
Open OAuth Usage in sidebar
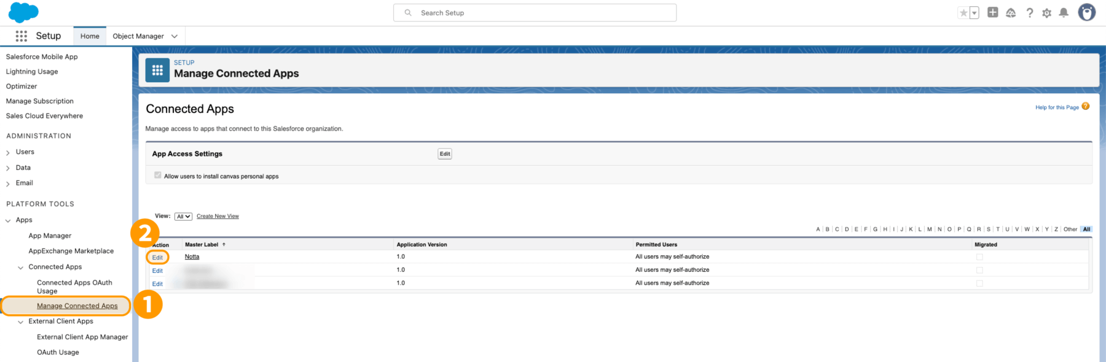point(58,352)
